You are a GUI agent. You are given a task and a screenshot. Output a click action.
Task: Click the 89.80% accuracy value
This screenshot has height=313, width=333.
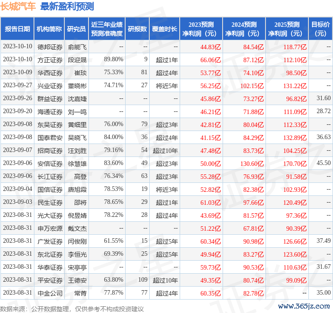pyautogui.click(x=114, y=59)
